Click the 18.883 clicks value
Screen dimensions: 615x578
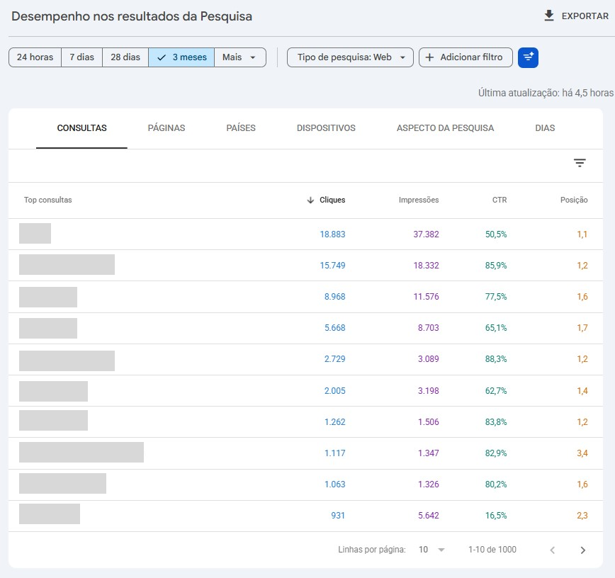pos(332,234)
